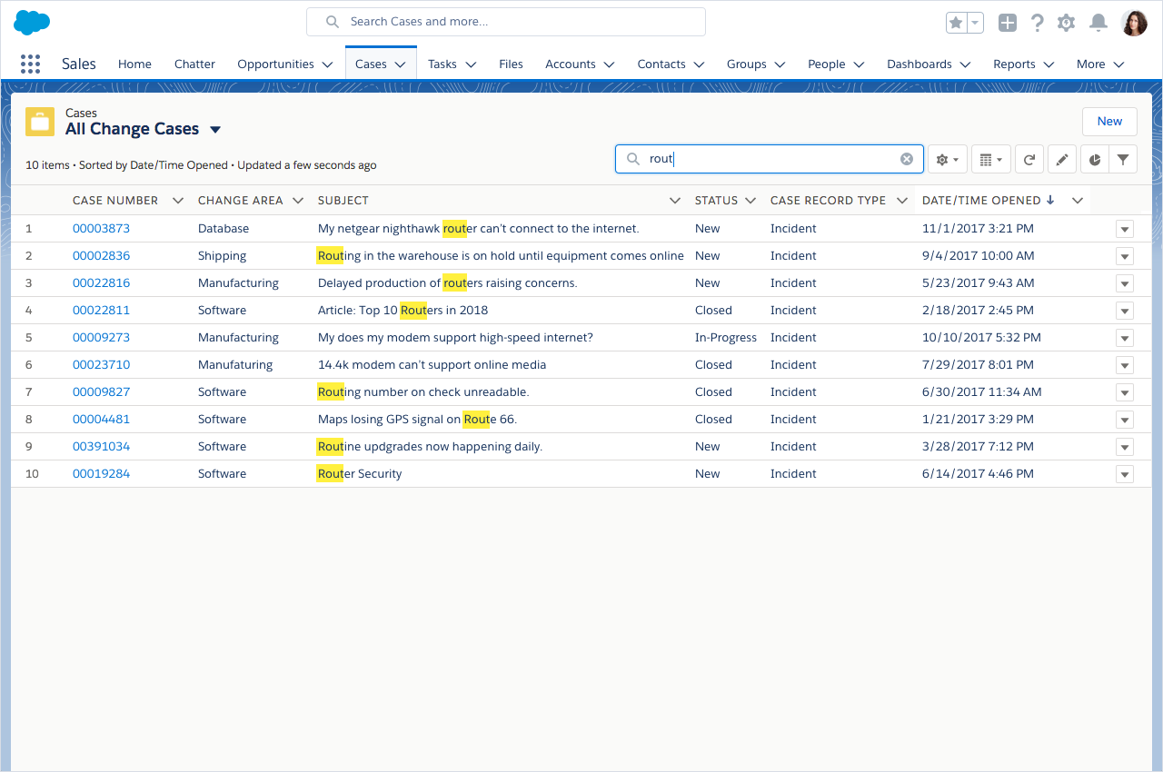
Task: Clear the list search text
Action: click(x=906, y=159)
